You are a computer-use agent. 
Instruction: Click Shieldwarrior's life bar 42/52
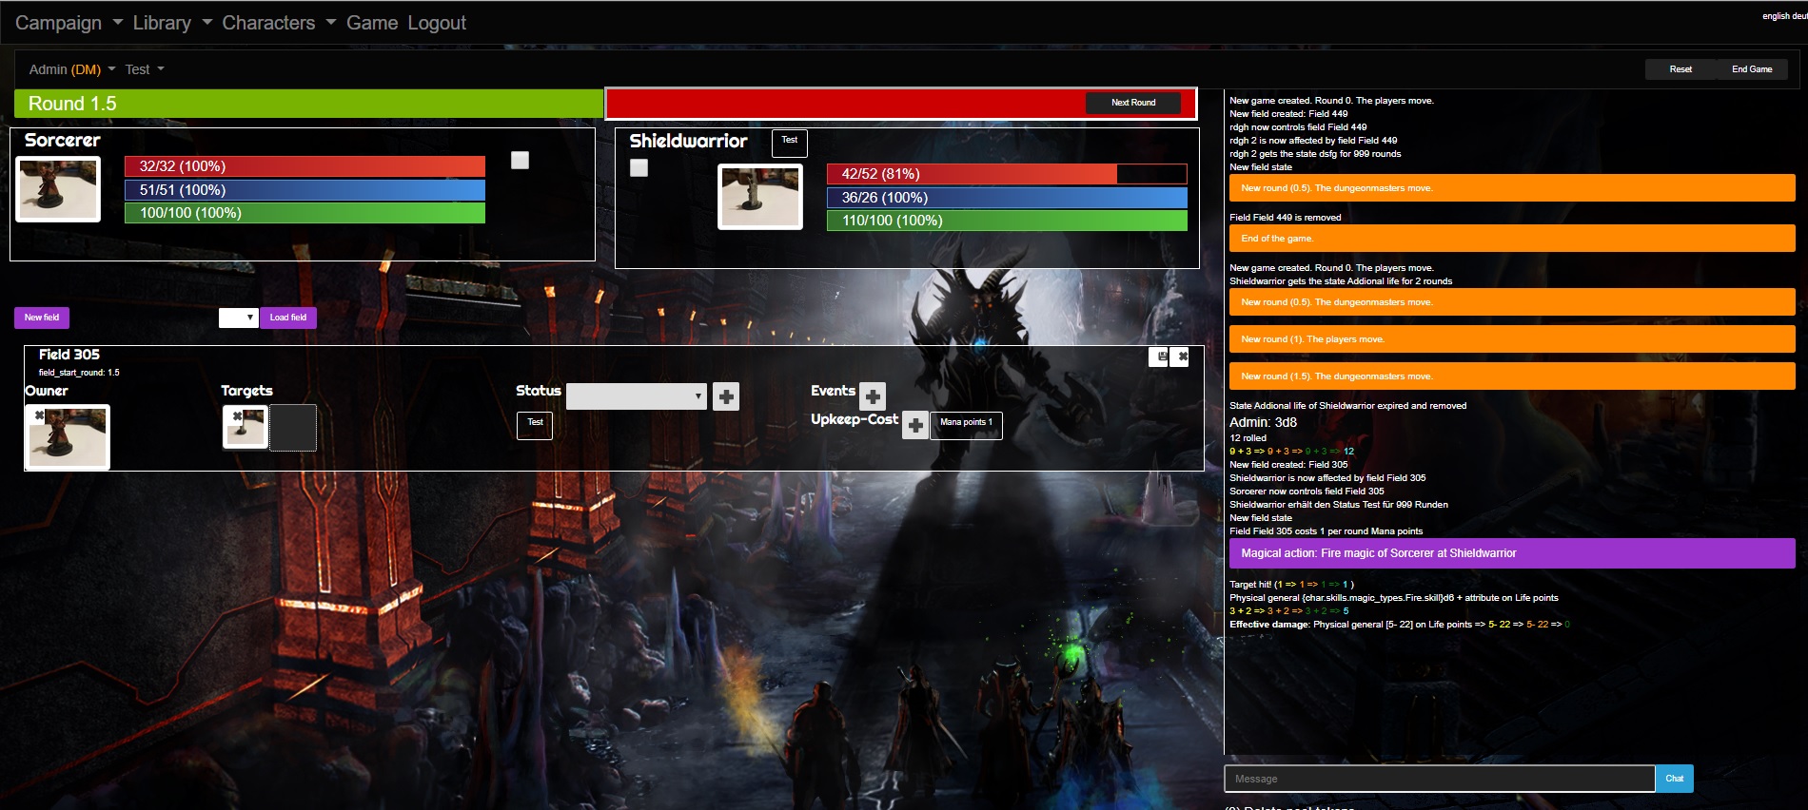click(1007, 174)
